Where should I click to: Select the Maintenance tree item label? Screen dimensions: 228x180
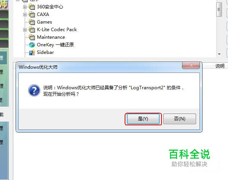[51, 37]
